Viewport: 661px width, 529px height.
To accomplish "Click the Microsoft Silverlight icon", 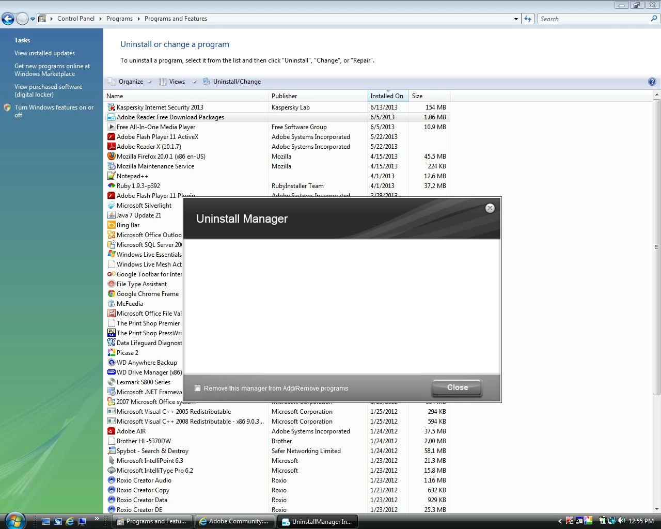I will pyautogui.click(x=111, y=206).
